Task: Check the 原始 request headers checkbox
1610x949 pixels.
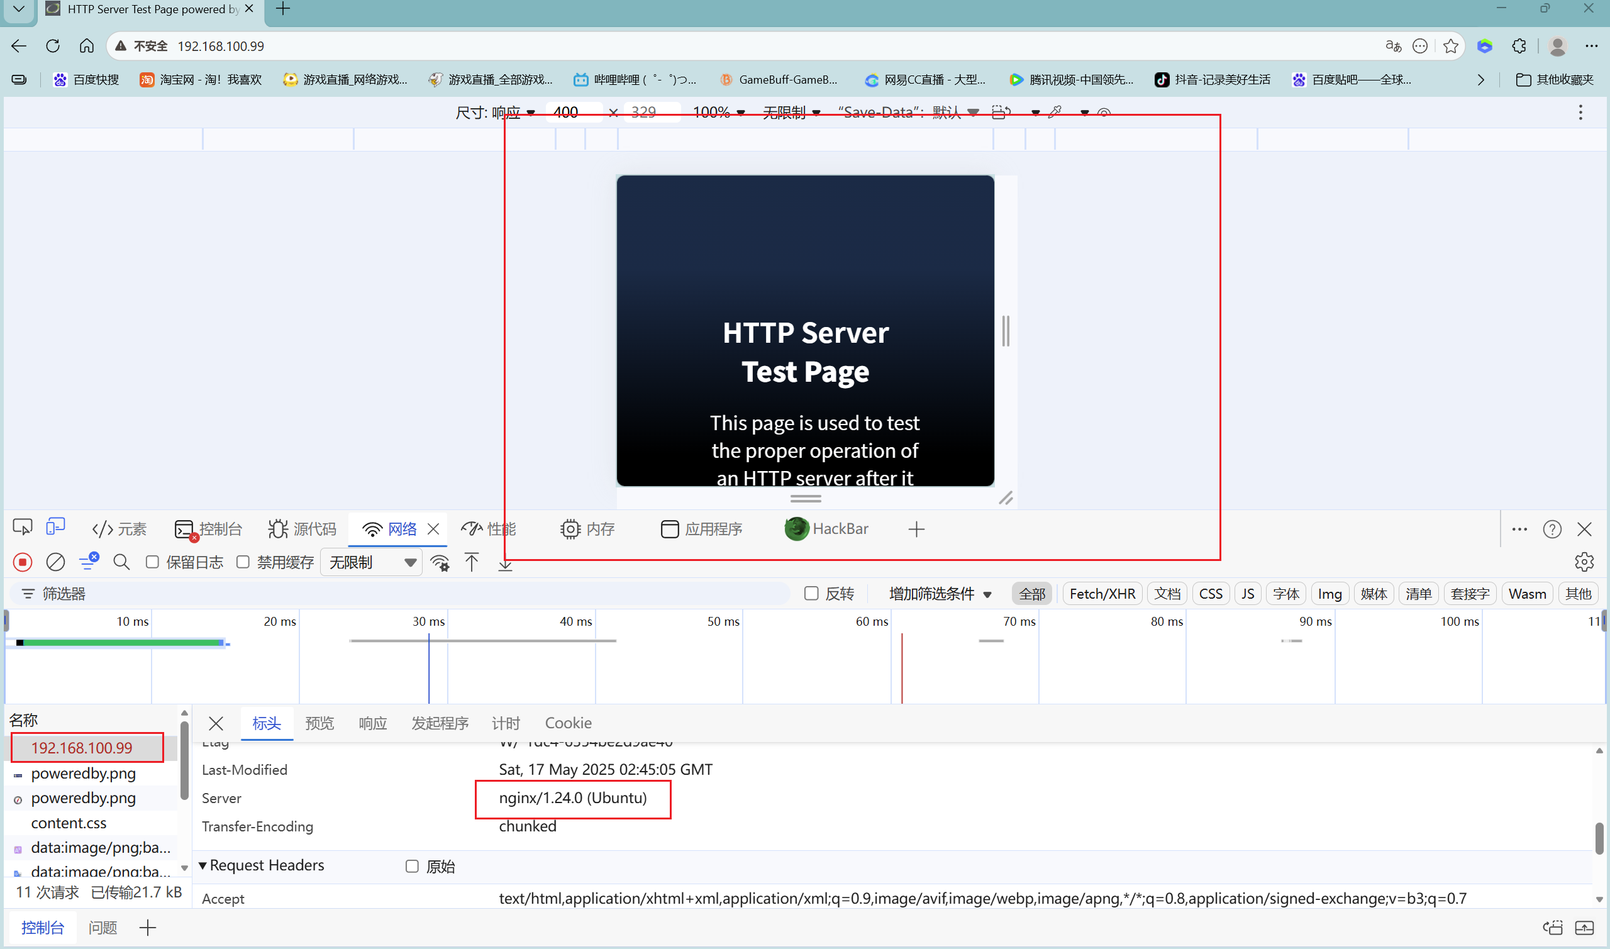Action: [x=413, y=867]
